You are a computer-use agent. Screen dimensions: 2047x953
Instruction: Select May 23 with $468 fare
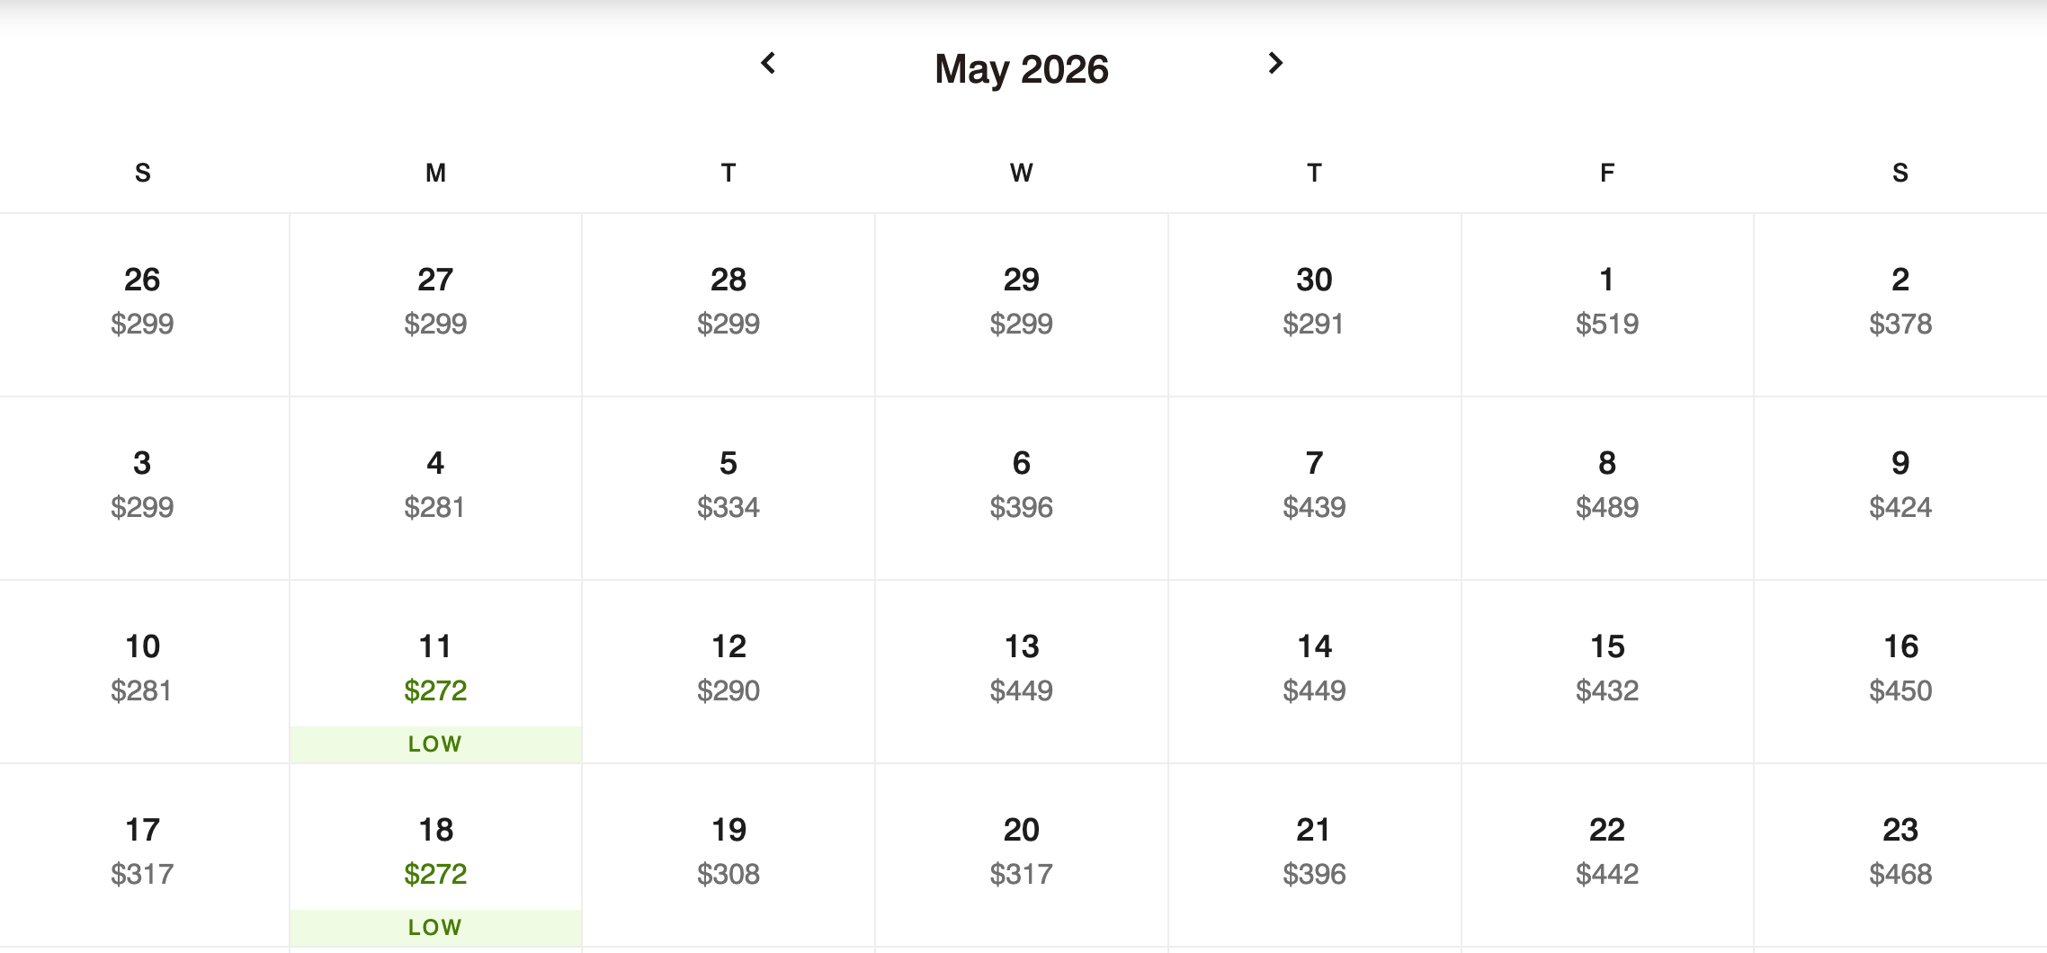[1900, 852]
